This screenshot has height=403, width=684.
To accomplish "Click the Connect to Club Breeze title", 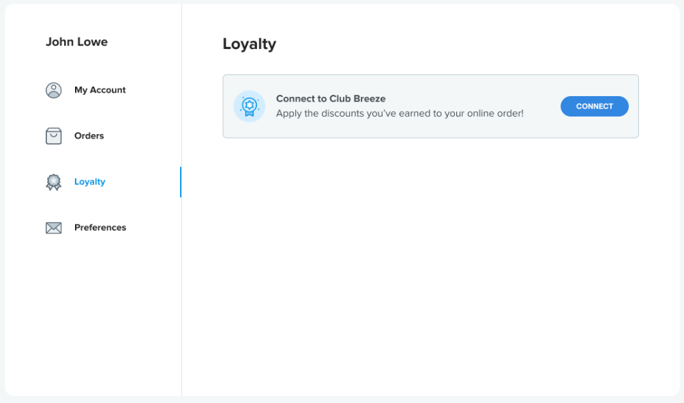I will [x=331, y=99].
